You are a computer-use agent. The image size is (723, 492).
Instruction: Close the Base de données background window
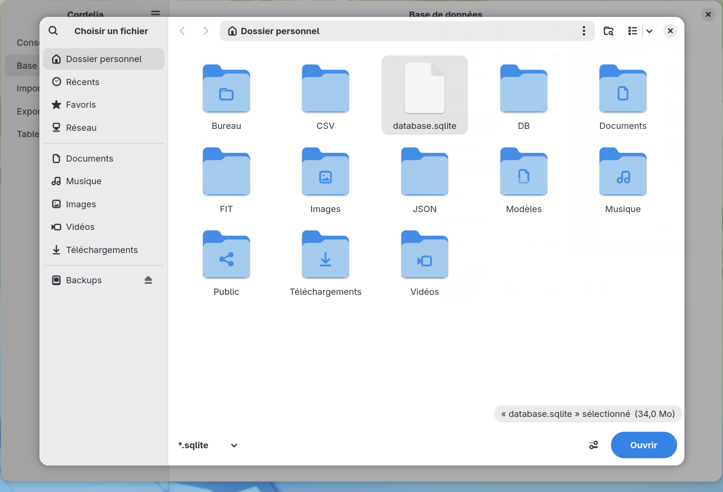tap(708, 14)
